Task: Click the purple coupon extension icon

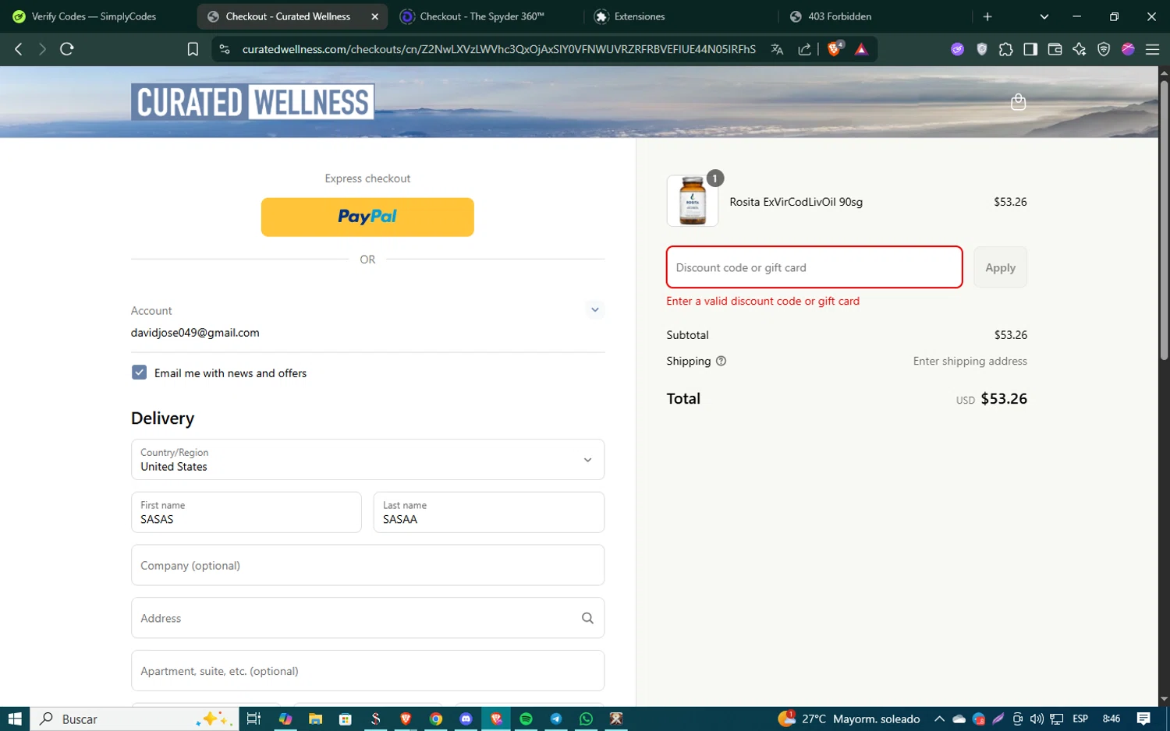Action: tap(957, 49)
